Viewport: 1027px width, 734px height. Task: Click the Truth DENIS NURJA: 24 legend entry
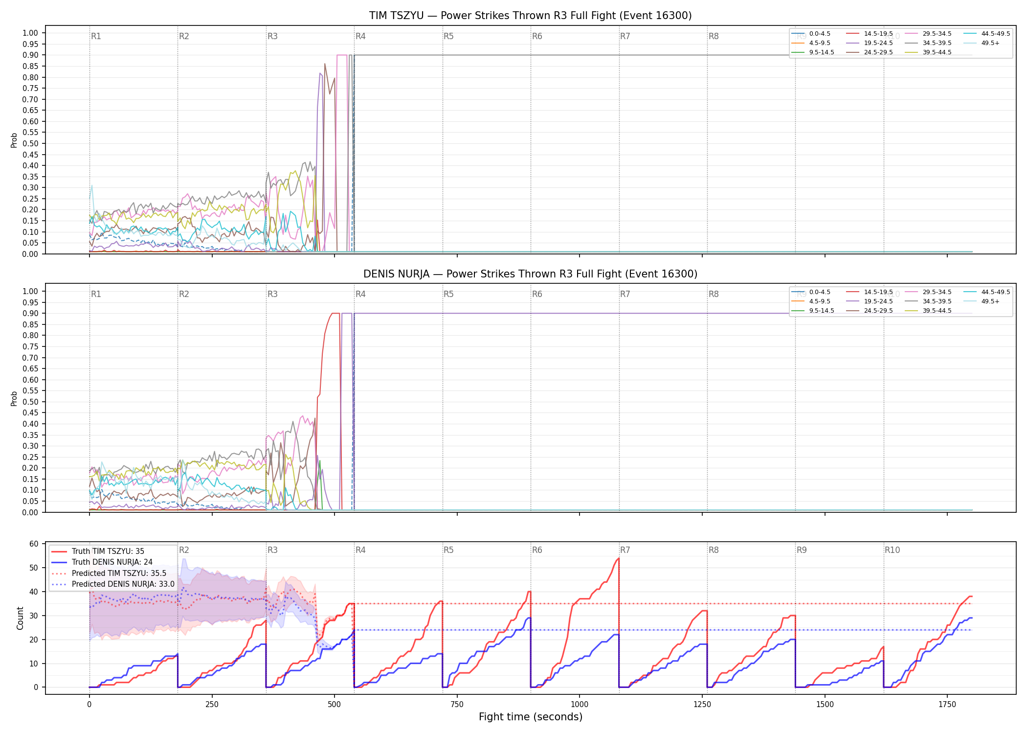click(102, 562)
